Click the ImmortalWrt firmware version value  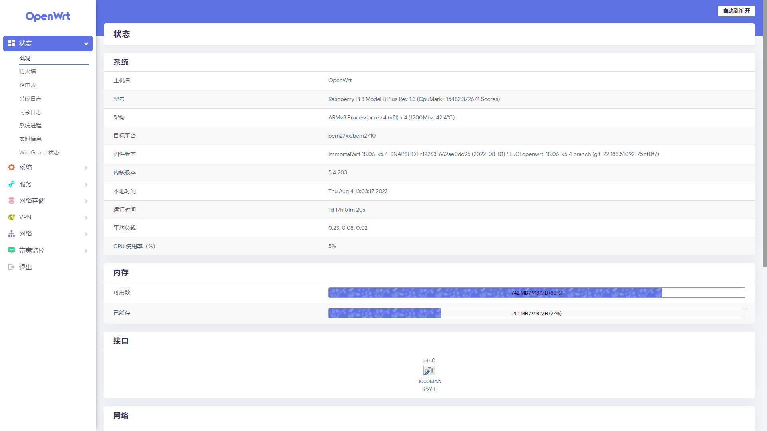click(494, 154)
